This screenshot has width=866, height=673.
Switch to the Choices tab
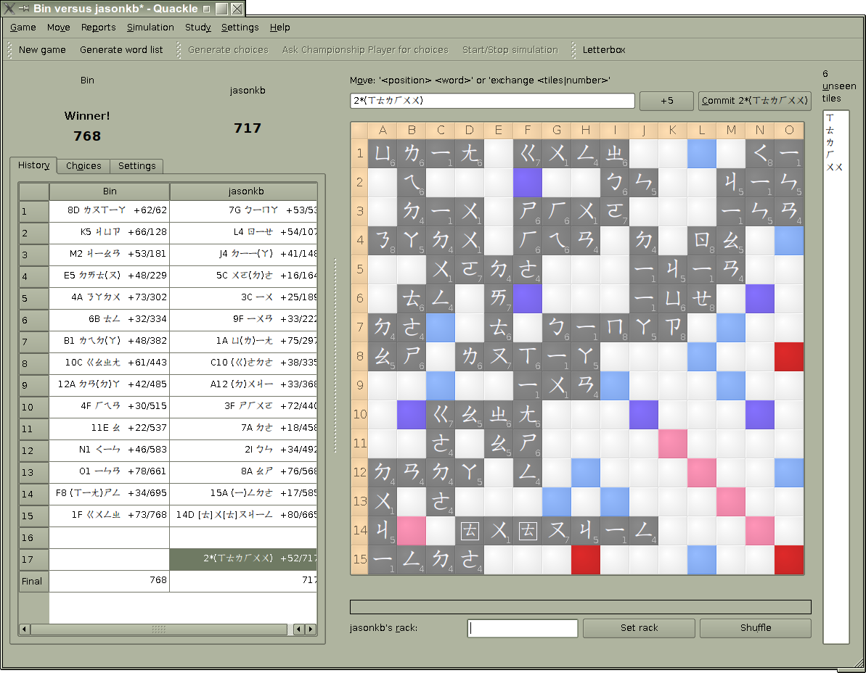[x=83, y=166]
